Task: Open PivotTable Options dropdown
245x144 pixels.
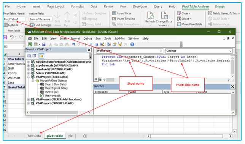Action: tap(13, 25)
